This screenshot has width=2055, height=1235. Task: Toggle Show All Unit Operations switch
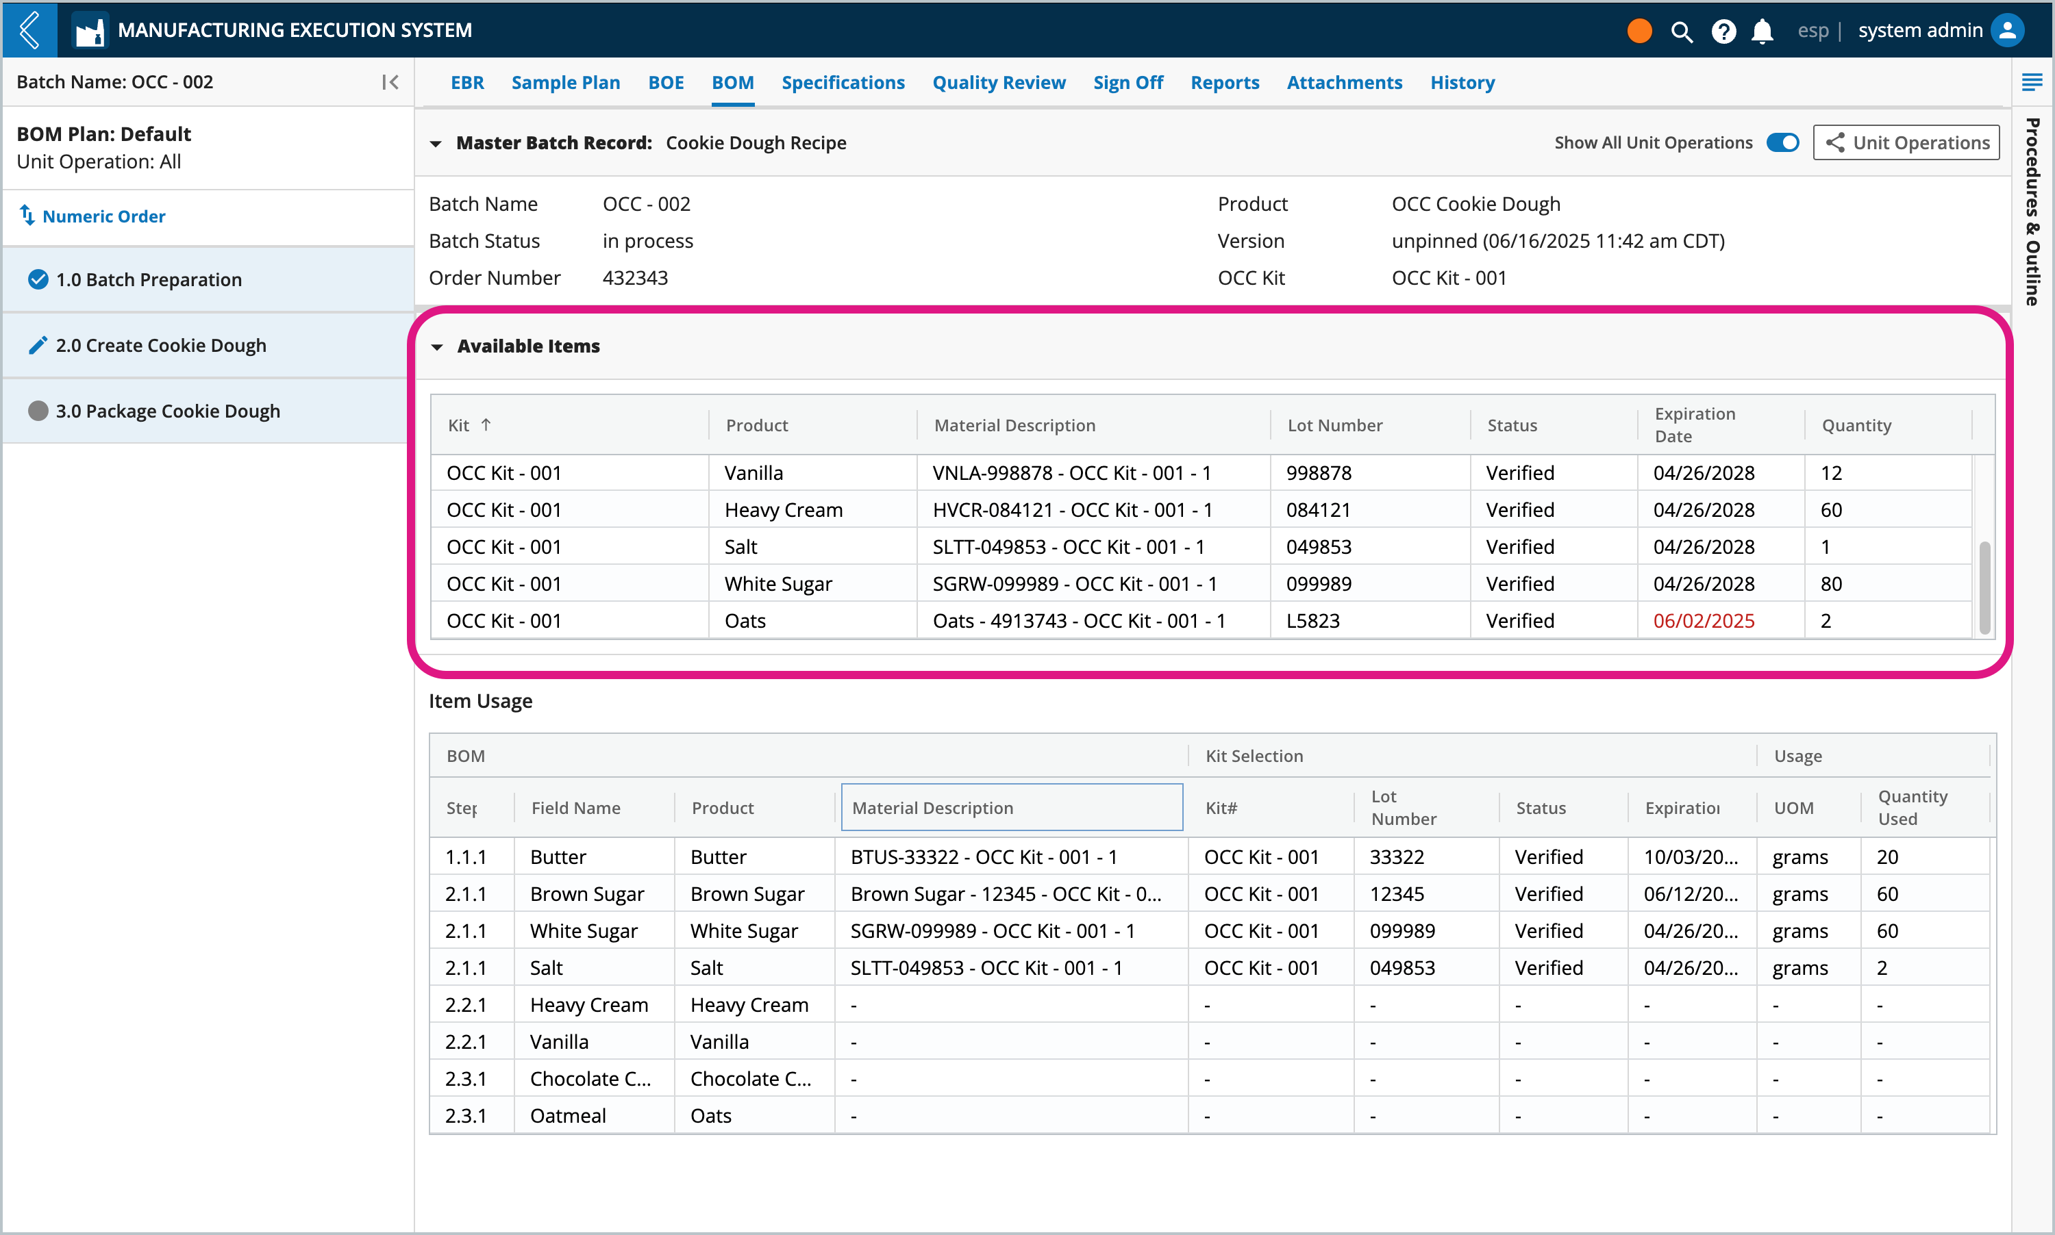(1783, 142)
